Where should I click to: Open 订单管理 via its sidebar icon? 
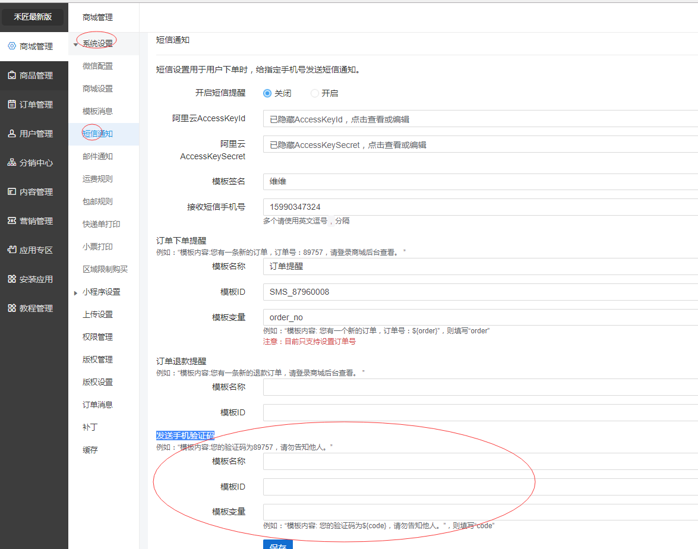click(x=12, y=105)
